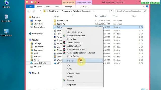
Task: Click the Math shortcut icon in list
Action: click(55, 30)
